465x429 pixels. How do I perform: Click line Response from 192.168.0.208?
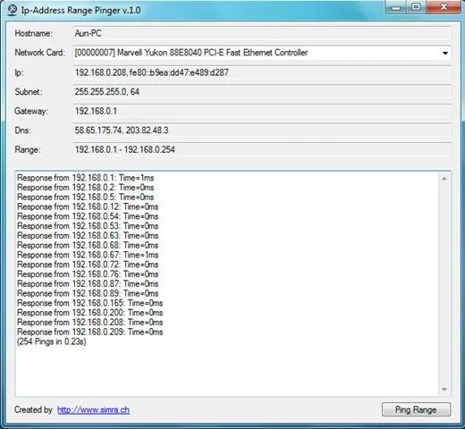90,323
